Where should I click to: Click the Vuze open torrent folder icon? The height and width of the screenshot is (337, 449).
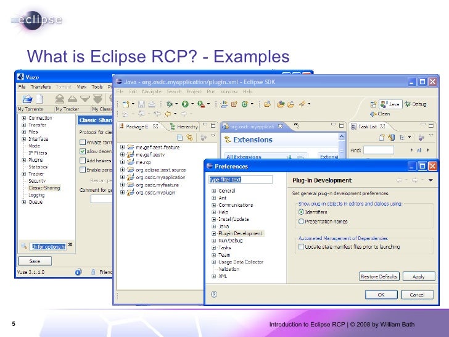[x=28, y=99]
